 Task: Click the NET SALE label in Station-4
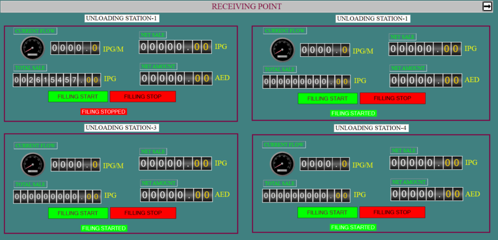(404, 151)
